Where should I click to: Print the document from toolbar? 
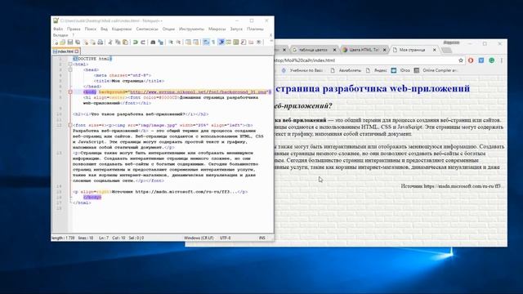101,42
